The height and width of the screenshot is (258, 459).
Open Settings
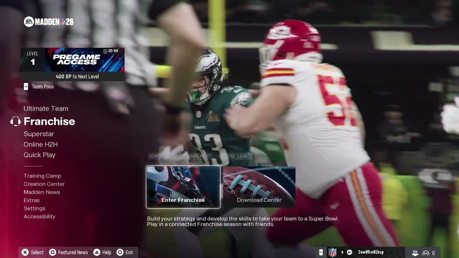click(34, 209)
